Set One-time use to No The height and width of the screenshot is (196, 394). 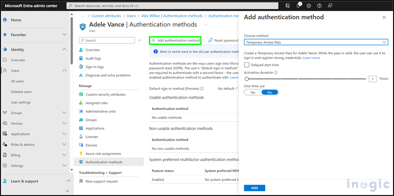(x=270, y=92)
